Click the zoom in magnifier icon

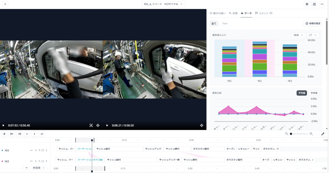point(311,134)
